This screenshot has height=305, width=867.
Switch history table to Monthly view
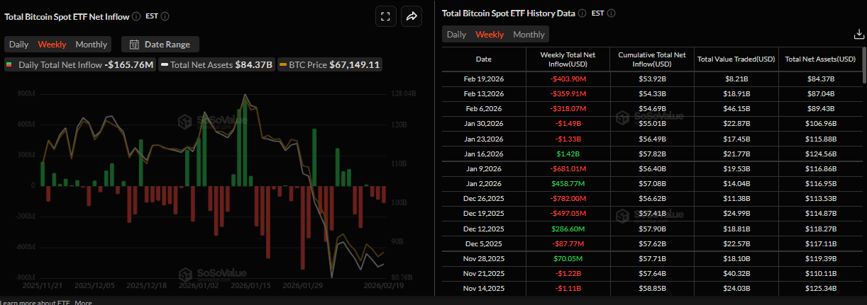(529, 35)
